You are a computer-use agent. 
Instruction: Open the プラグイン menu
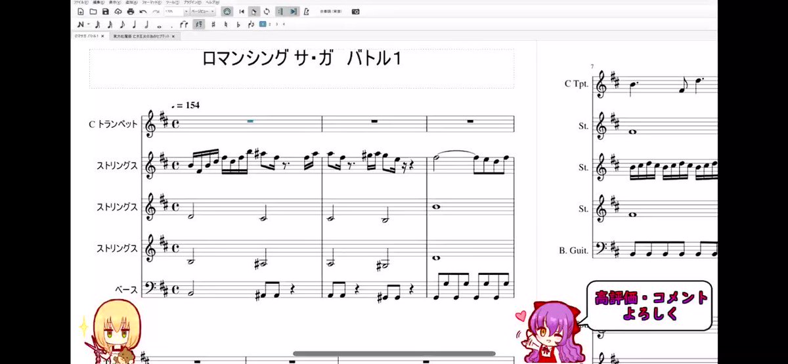(x=192, y=3)
